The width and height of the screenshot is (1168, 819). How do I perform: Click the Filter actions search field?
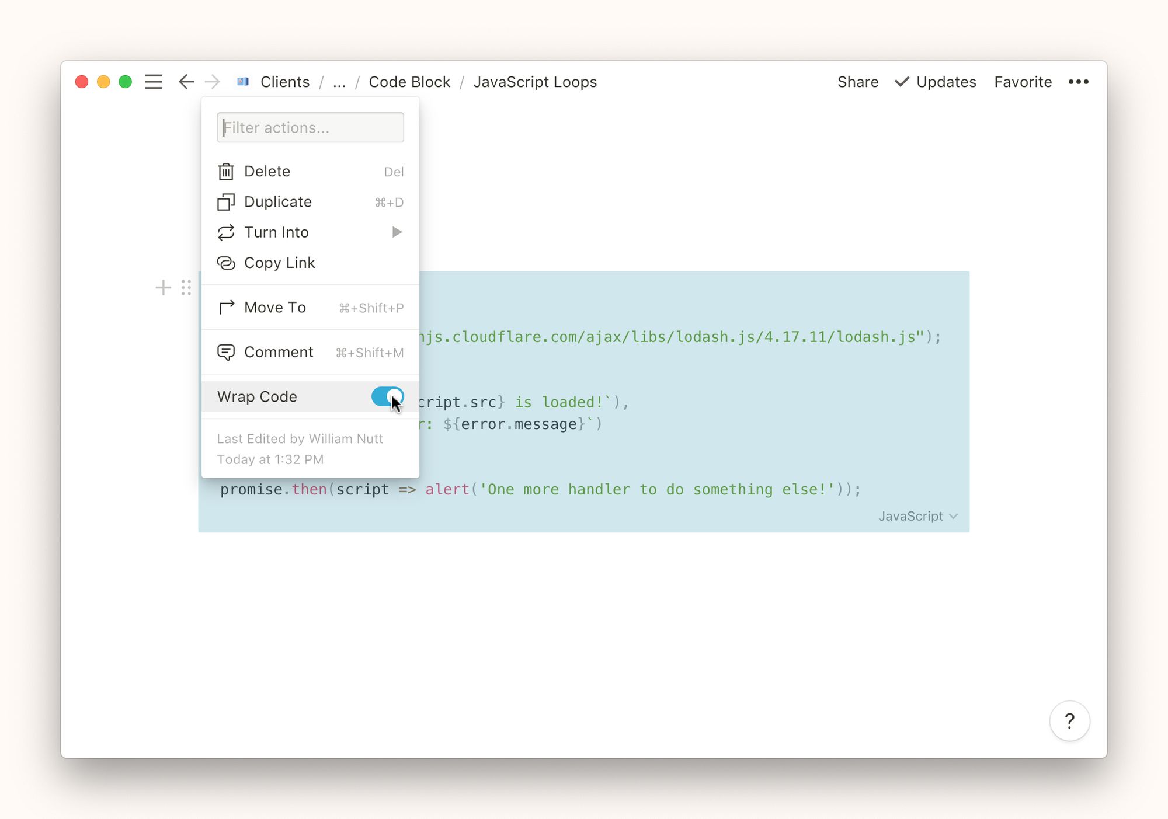(311, 126)
